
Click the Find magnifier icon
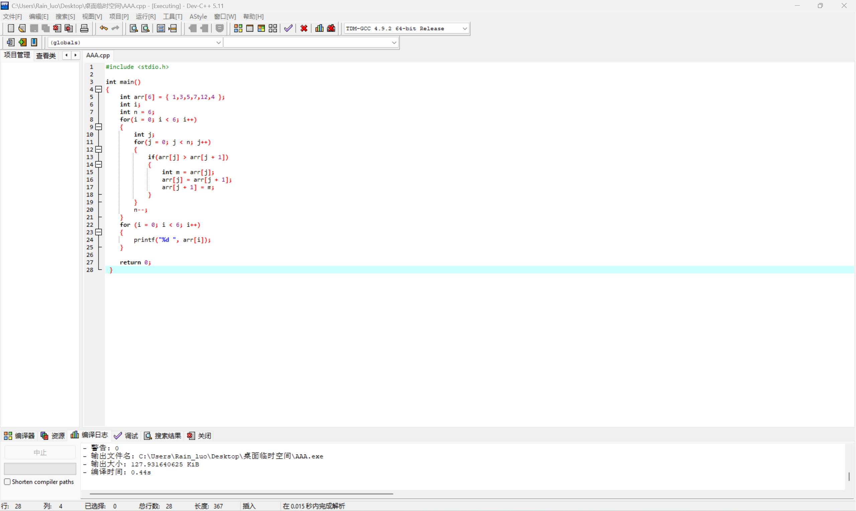[133, 29]
